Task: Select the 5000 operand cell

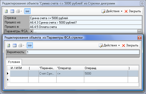Action: (x=106, y=74)
